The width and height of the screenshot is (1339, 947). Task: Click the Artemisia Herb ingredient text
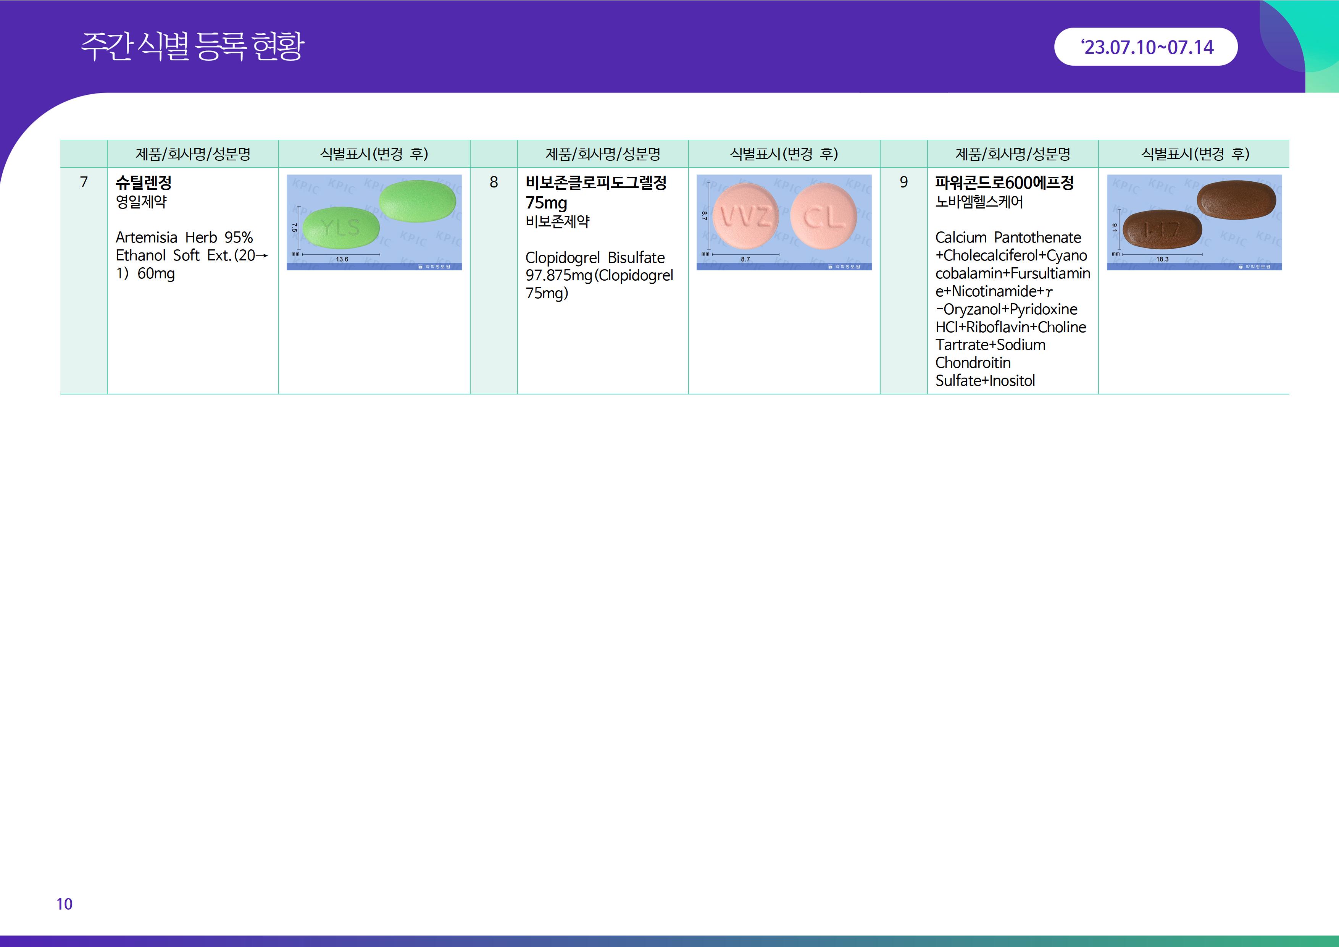tap(191, 255)
